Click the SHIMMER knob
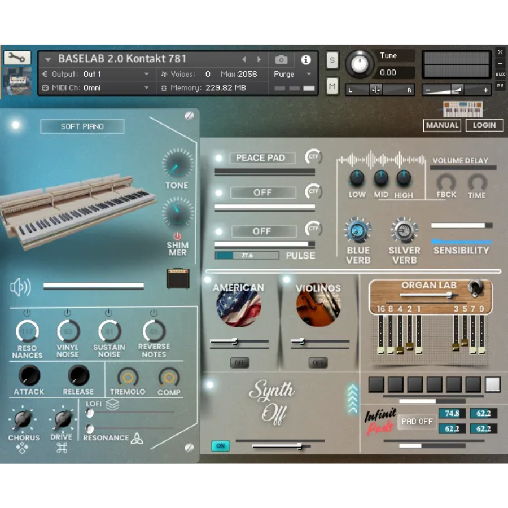This screenshot has height=508, width=508. (178, 213)
